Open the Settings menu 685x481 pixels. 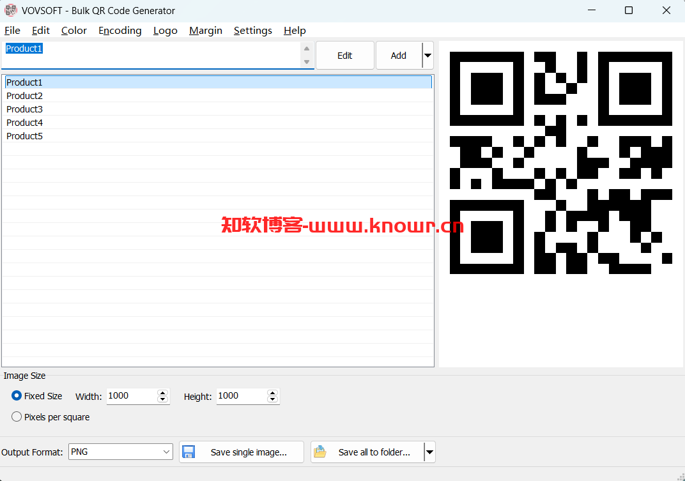(253, 31)
